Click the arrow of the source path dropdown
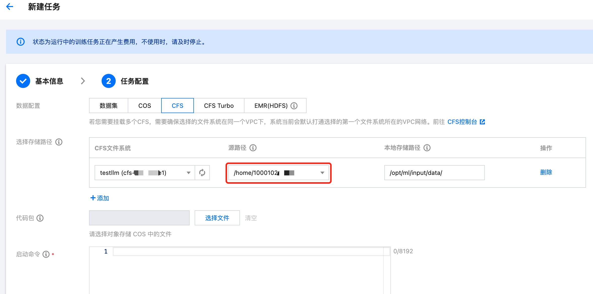593x294 pixels. point(322,173)
